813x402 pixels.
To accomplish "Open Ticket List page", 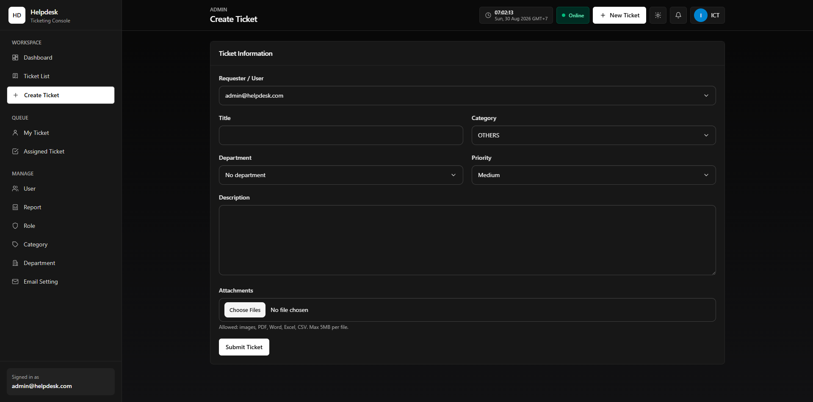I will tap(61, 76).
